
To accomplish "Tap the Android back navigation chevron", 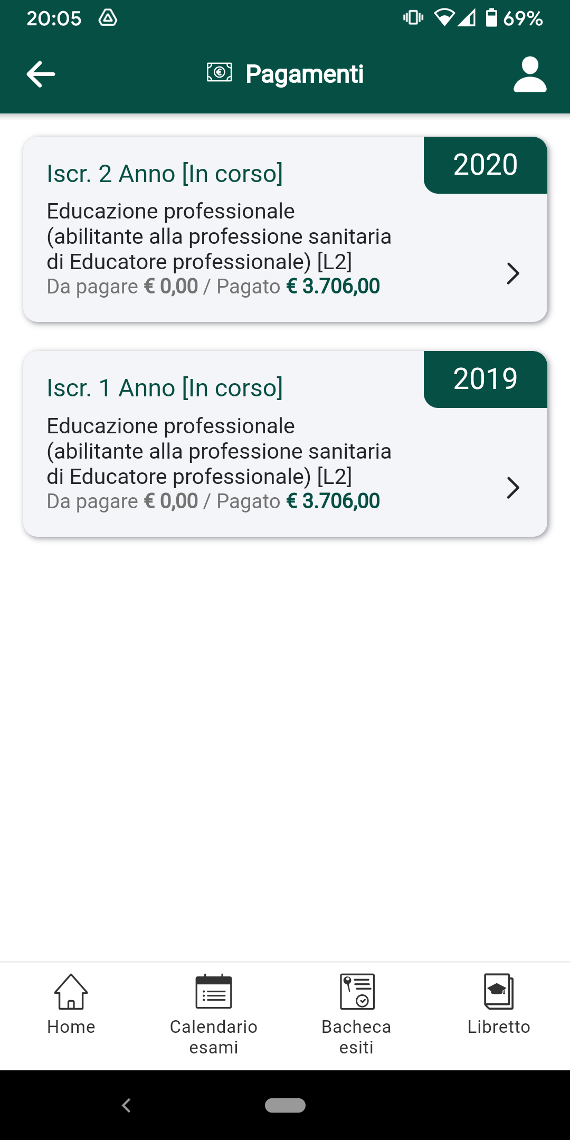I will tap(126, 1105).
